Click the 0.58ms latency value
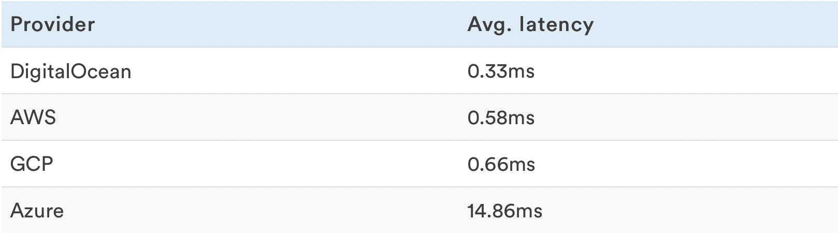Viewport: 838px width, 235px height. point(501,117)
